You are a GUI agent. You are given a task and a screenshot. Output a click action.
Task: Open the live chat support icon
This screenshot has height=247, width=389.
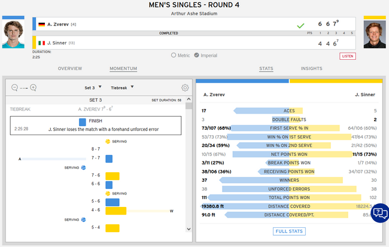click(379, 213)
